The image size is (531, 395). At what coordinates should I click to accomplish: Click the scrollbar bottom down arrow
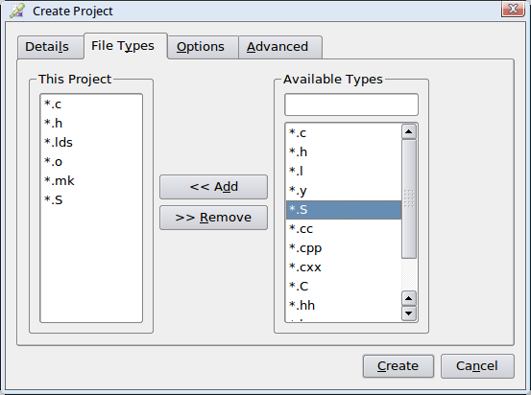[409, 314]
